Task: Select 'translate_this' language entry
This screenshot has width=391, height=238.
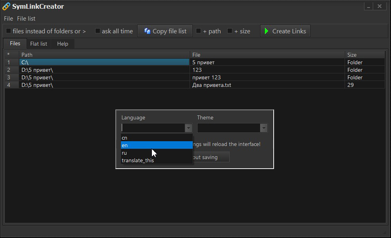Action: coord(157,160)
